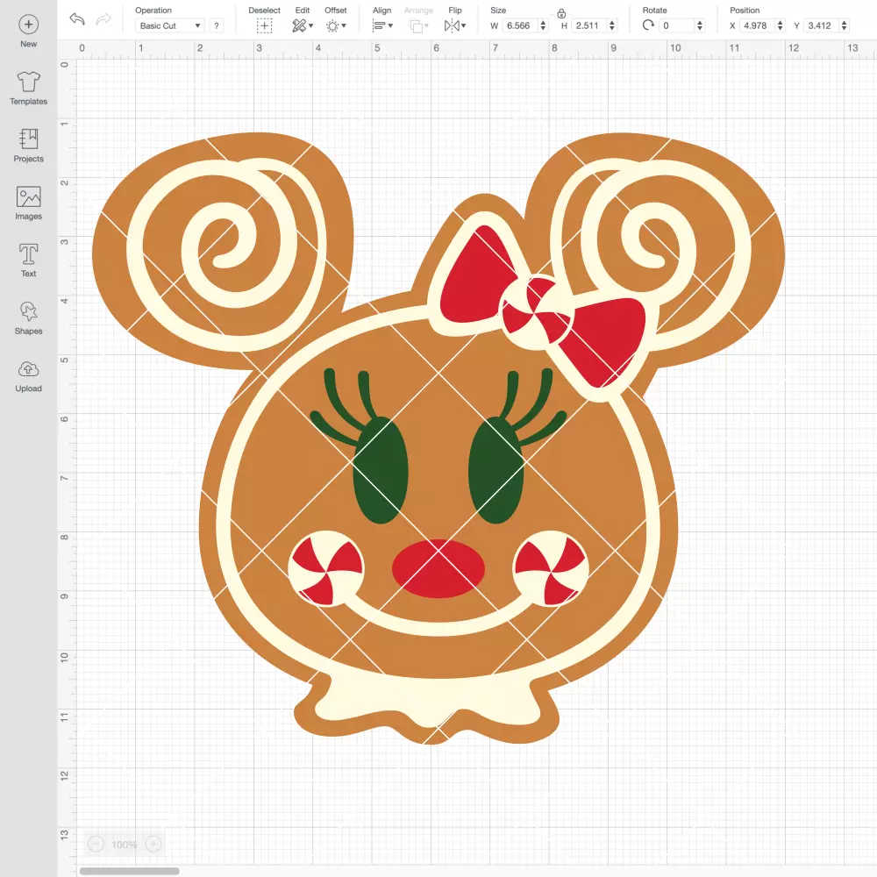Click the Redo arrow

coord(103,19)
